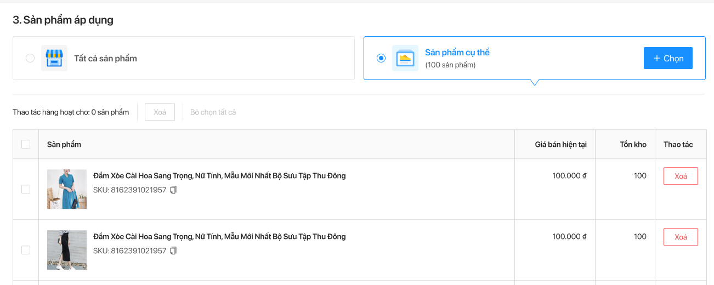Delete the second product with Xoá
Screen dimensions: 714x285
(x=681, y=237)
